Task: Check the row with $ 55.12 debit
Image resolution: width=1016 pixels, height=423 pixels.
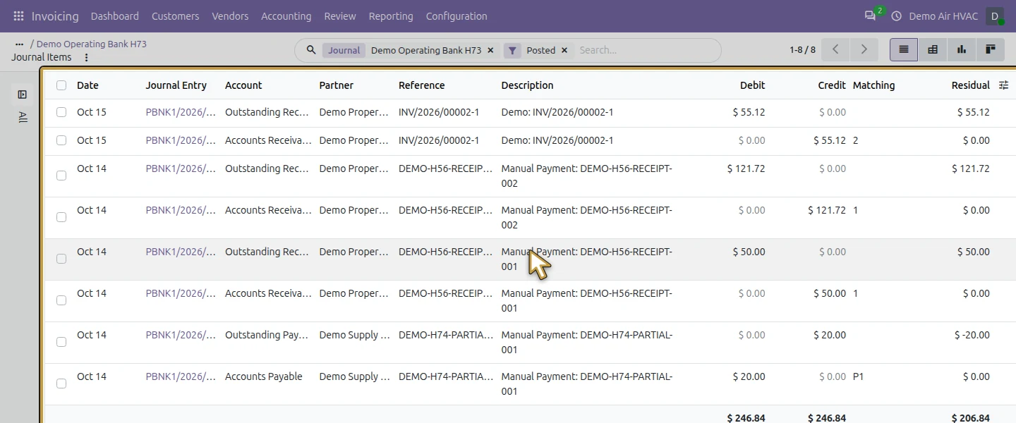Action: coord(61,112)
